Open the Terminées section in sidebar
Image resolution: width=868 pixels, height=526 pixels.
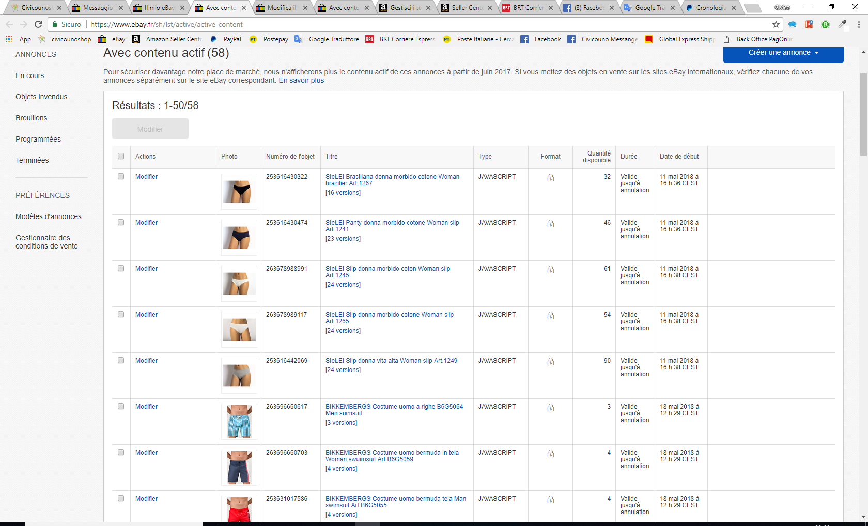(x=32, y=160)
